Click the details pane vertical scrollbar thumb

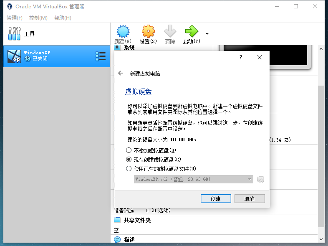coord(321,156)
